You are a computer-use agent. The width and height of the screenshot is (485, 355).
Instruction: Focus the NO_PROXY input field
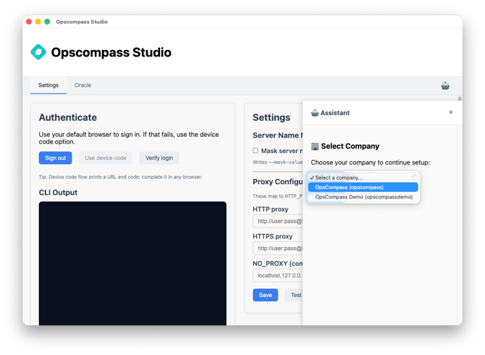[x=278, y=275]
